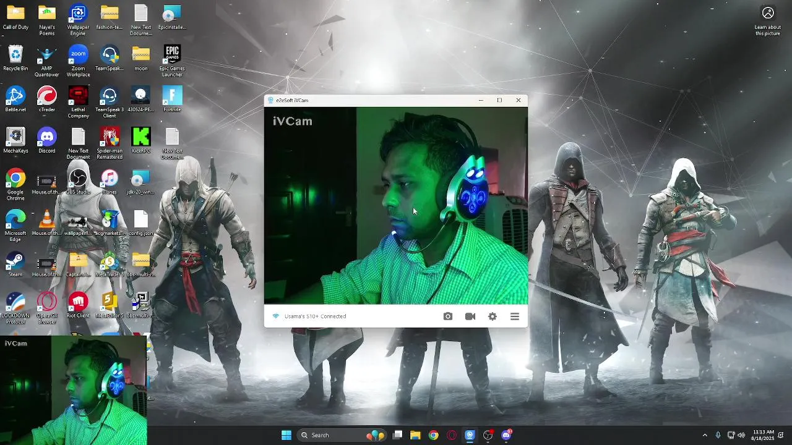Select the moon folder
Screen dimensions: 792x445
(x=141, y=59)
